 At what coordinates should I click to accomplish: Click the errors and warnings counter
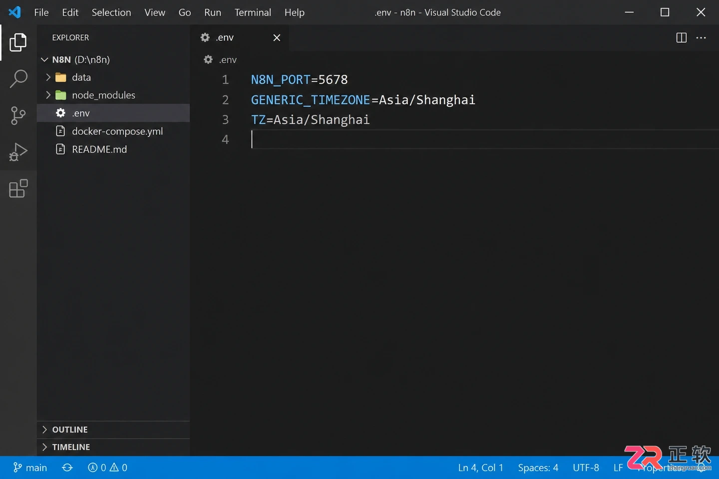click(107, 468)
